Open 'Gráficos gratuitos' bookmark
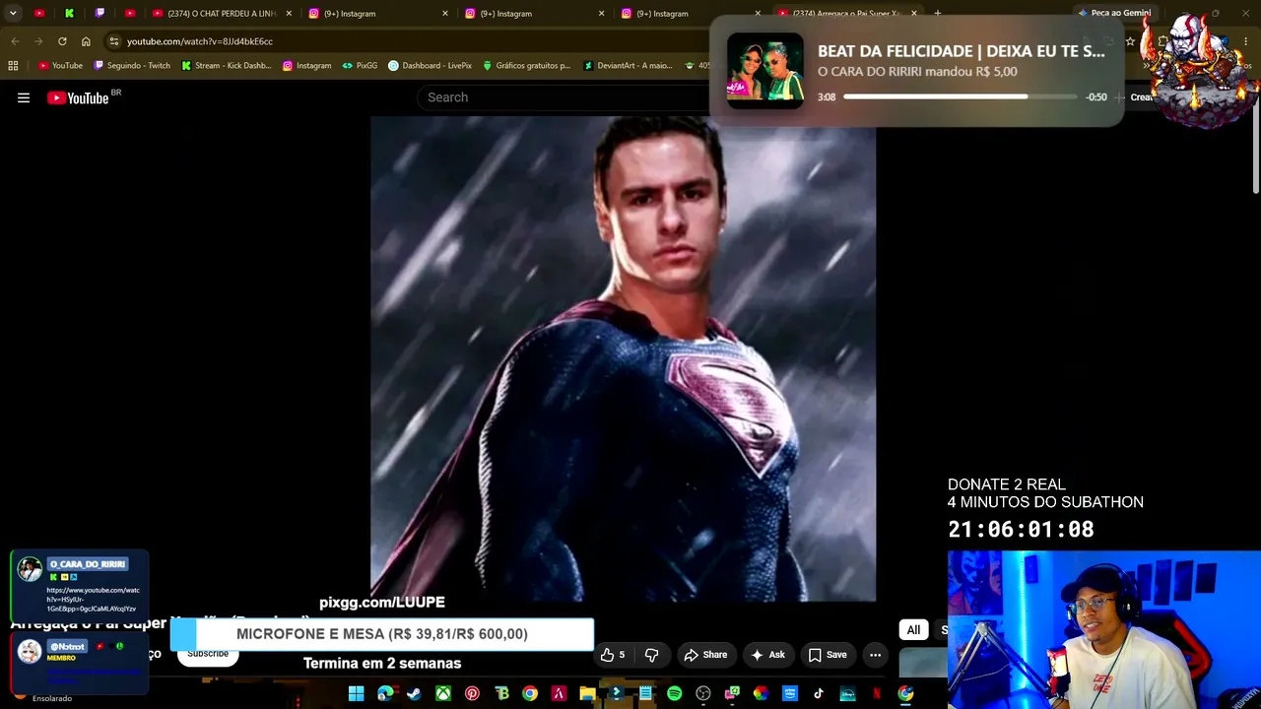 coord(526,66)
